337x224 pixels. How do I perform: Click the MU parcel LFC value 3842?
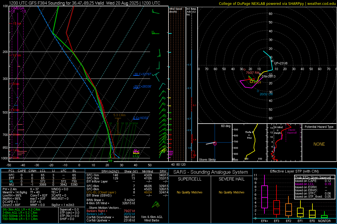(63, 185)
